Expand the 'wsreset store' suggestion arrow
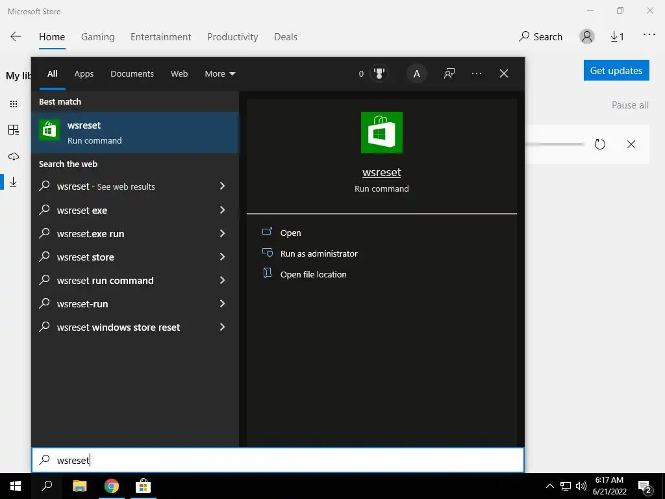This screenshot has height=499, width=665. [x=222, y=256]
